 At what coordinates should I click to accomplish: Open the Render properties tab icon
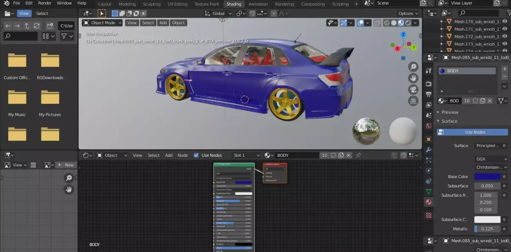(x=429, y=84)
